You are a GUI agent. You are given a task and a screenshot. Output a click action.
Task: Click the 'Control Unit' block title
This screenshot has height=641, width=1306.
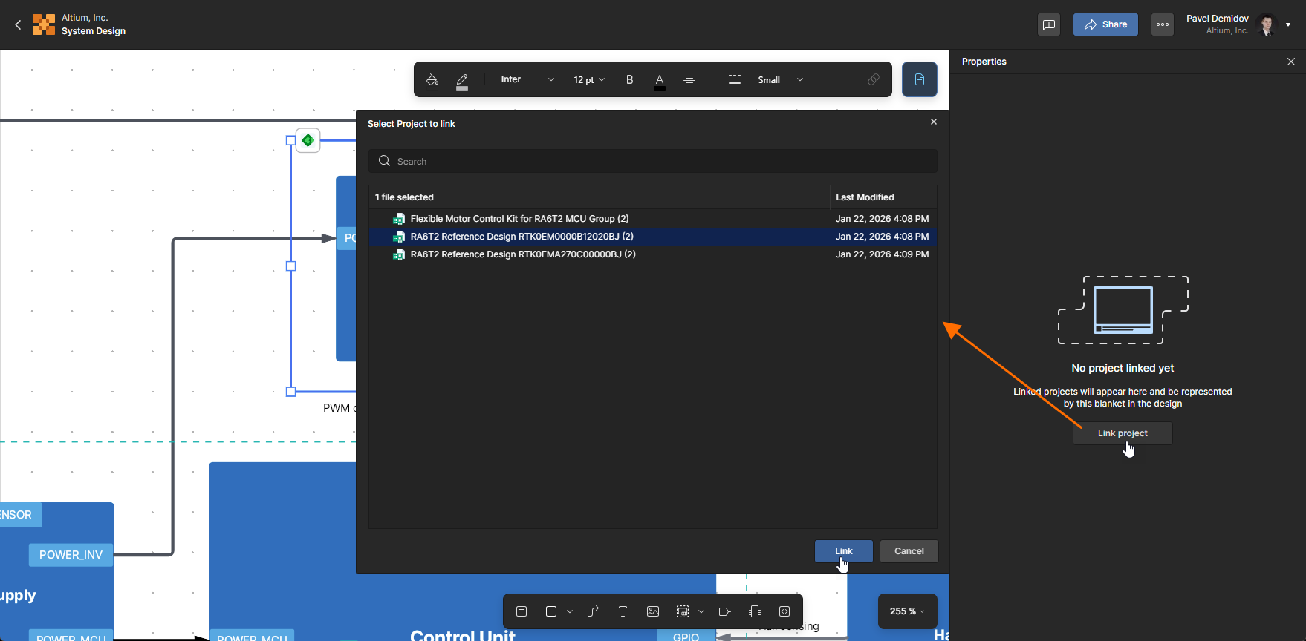point(463,635)
